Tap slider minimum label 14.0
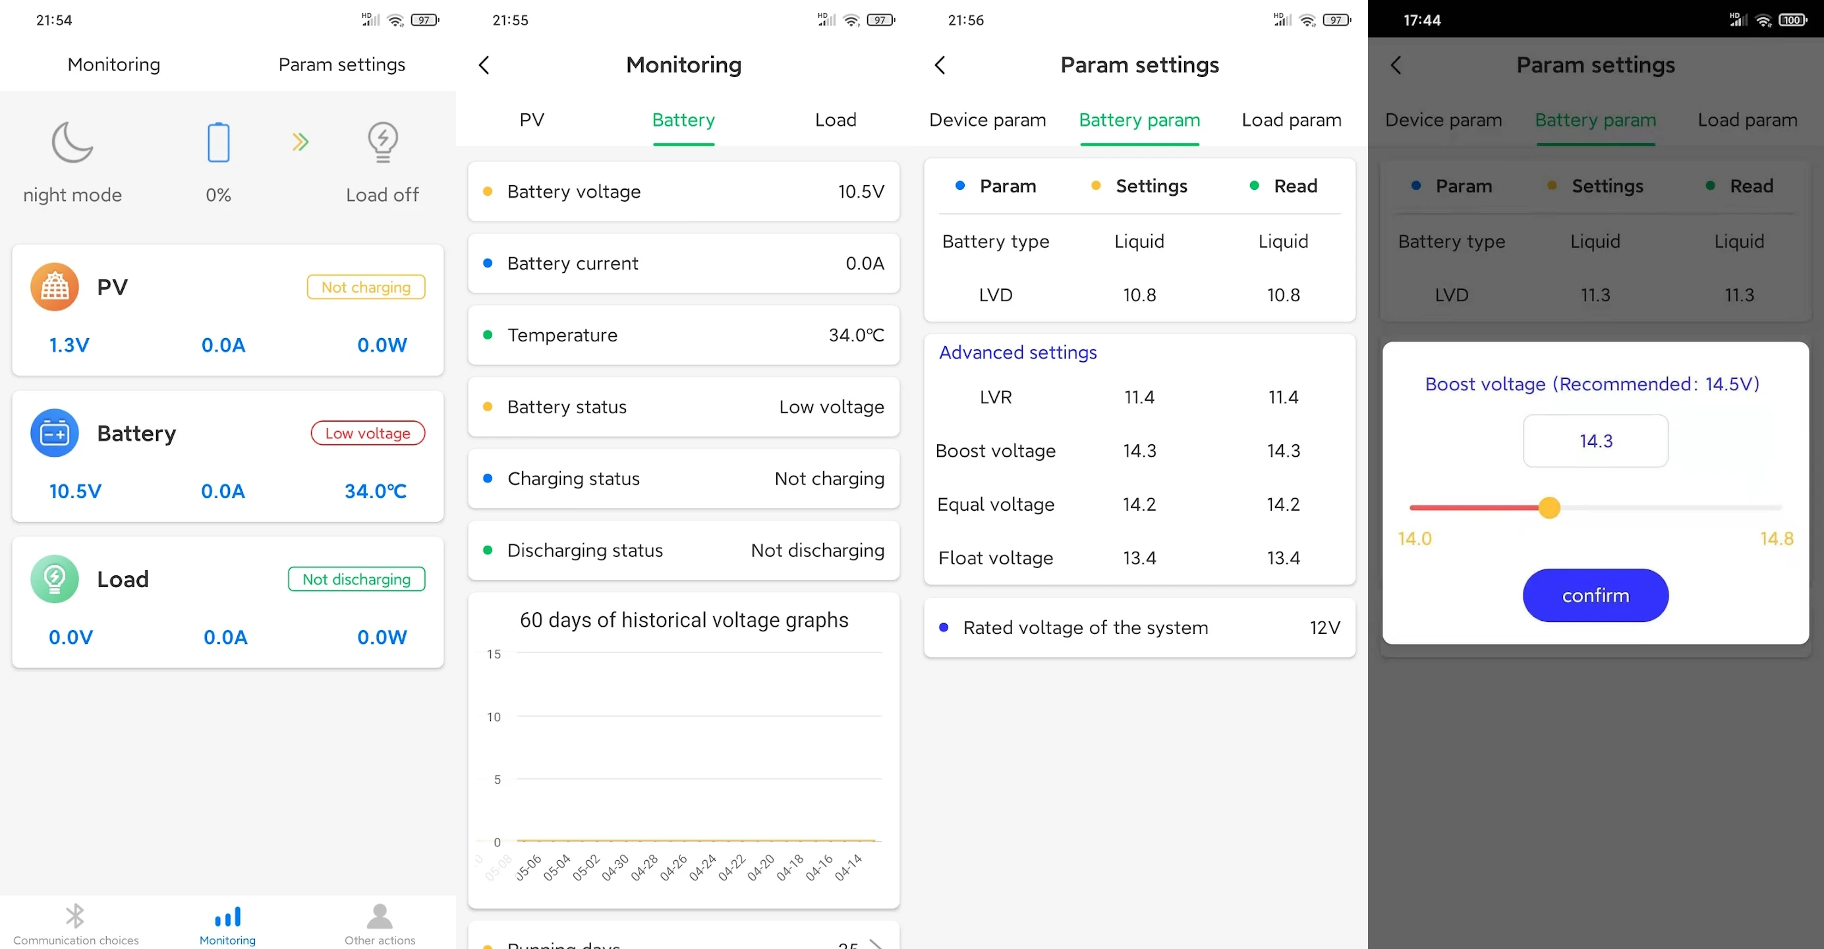Image resolution: width=1824 pixels, height=949 pixels. [x=1414, y=538]
